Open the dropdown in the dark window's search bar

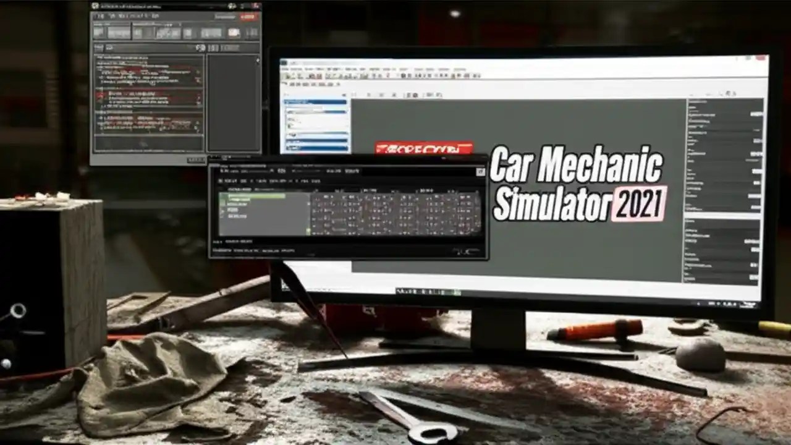tap(272, 171)
